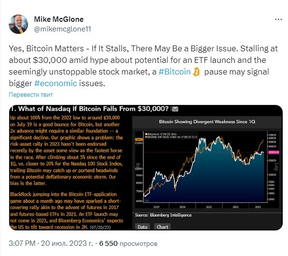
Task: Open the #economic hashtag
Action: point(55,83)
